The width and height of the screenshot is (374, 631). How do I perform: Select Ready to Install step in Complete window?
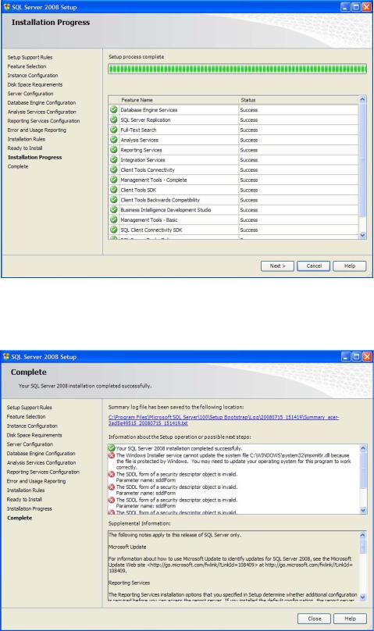(x=24, y=499)
